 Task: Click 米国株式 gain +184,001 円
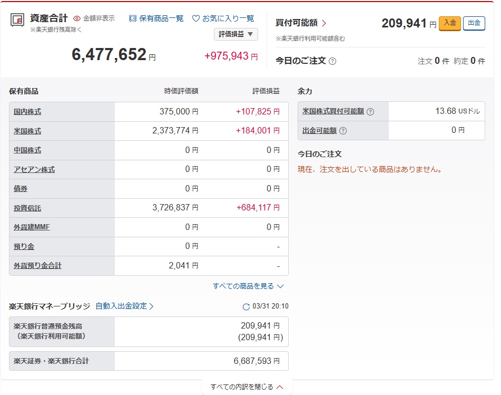(258, 131)
